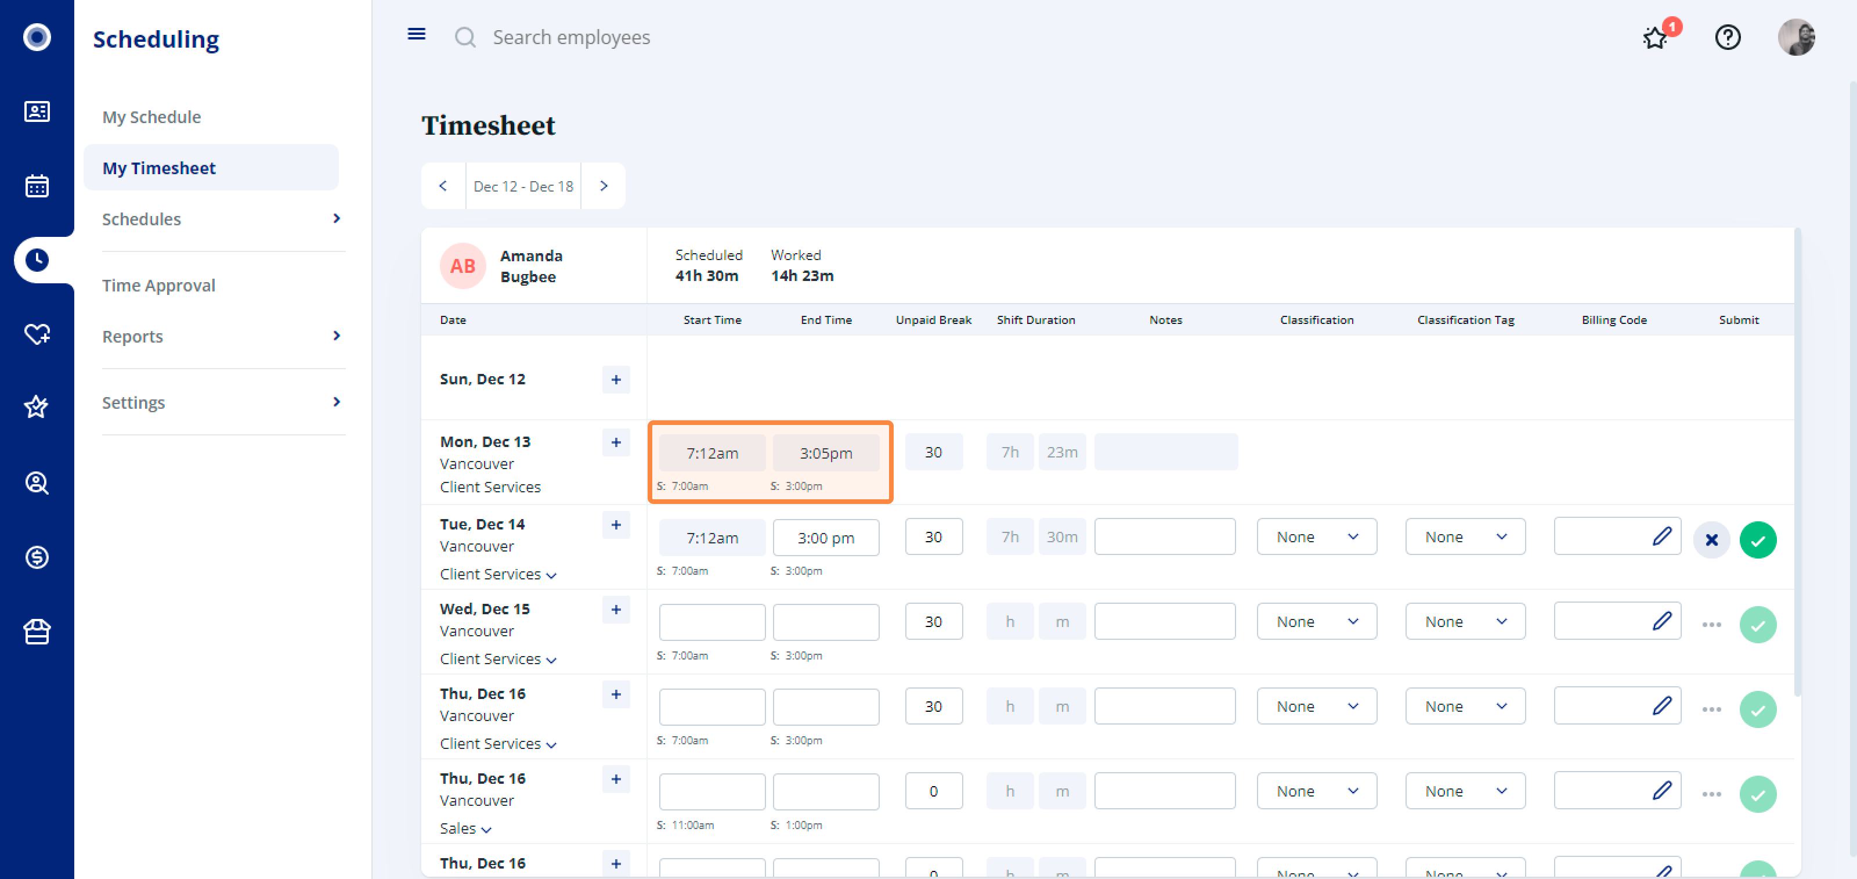
Task: Open the calendar sidebar icon
Action: (x=37, y=186)
